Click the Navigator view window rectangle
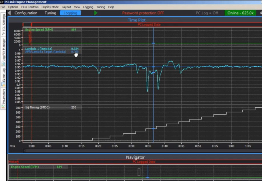Image resolution: width=262 pixels, height=181 pixels. (x=139, y=172)
